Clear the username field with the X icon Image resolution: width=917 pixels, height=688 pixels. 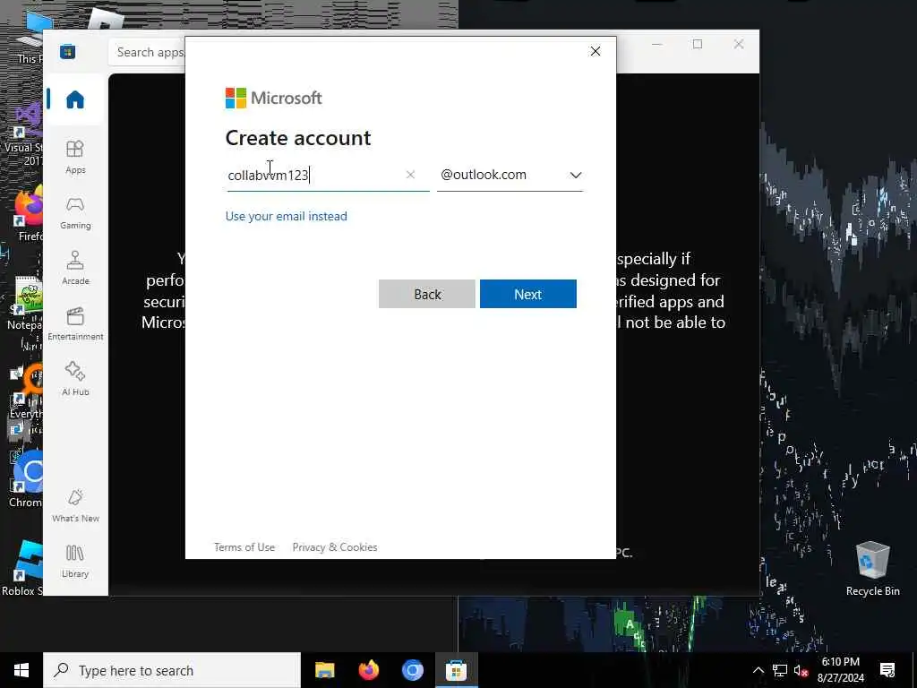point(410,175)
